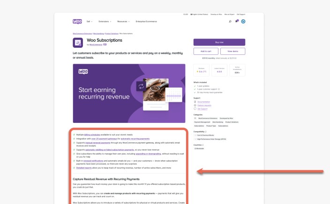Click the Capture Residual Revenue with Recurring Payments heading
This screenshot has width=330, height=204.
tap(106, 179)
